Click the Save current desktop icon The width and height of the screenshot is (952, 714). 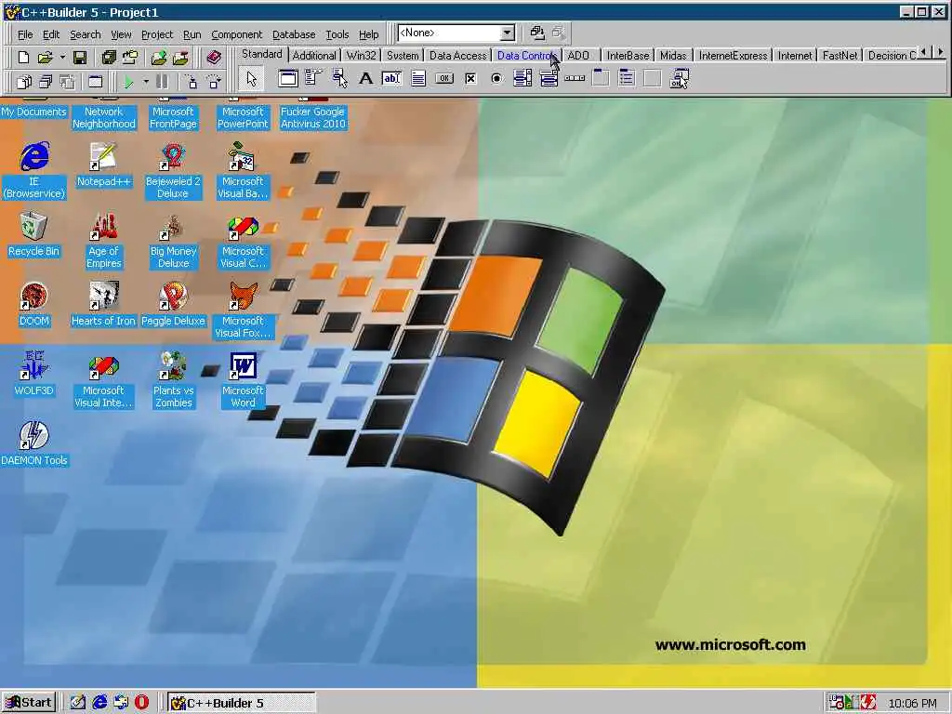[x=536, y=33]
